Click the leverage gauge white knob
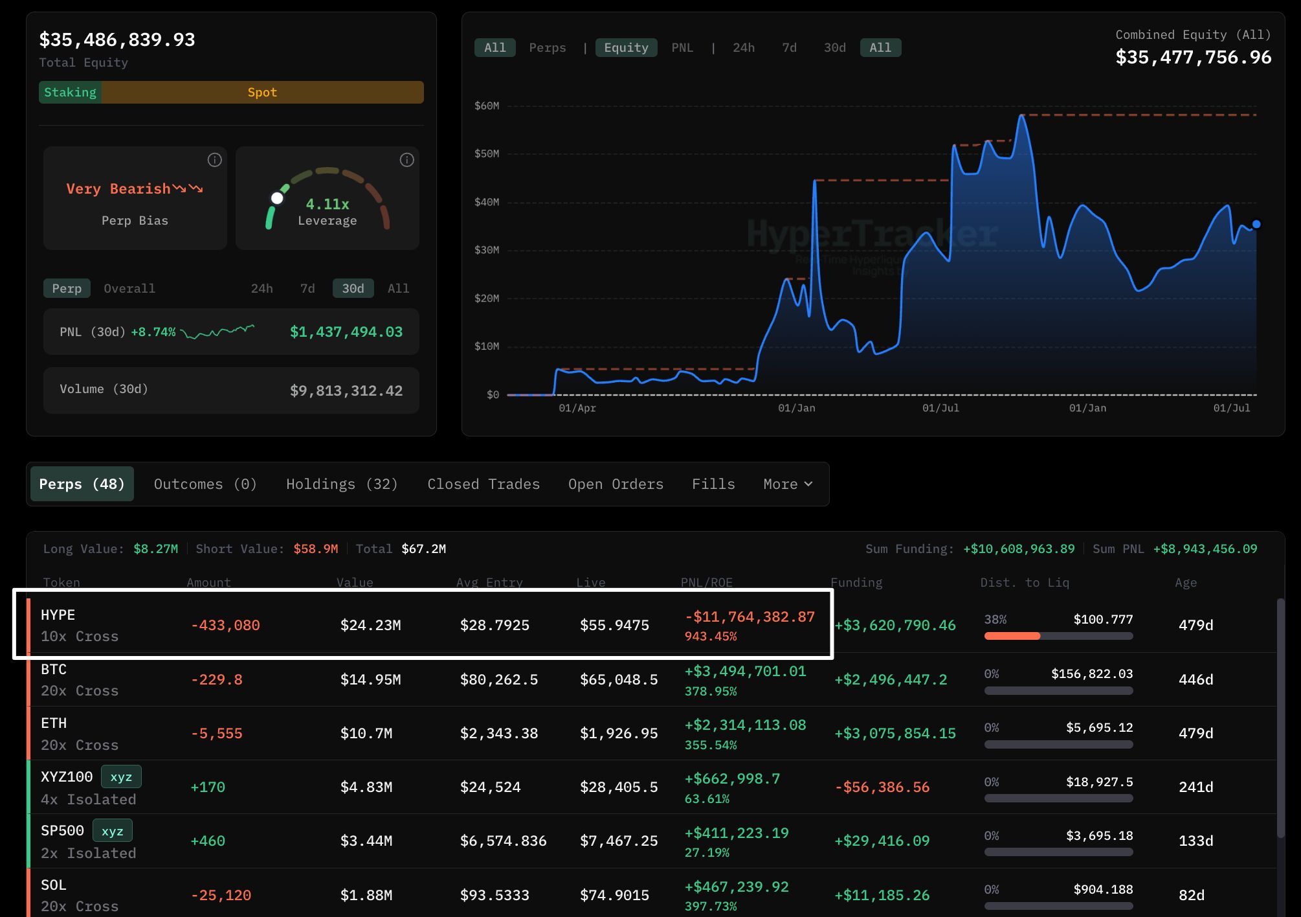This screenshot has width=1301, height=917. click(x=277, y=198)
